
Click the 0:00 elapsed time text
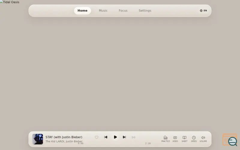point(80,143)
